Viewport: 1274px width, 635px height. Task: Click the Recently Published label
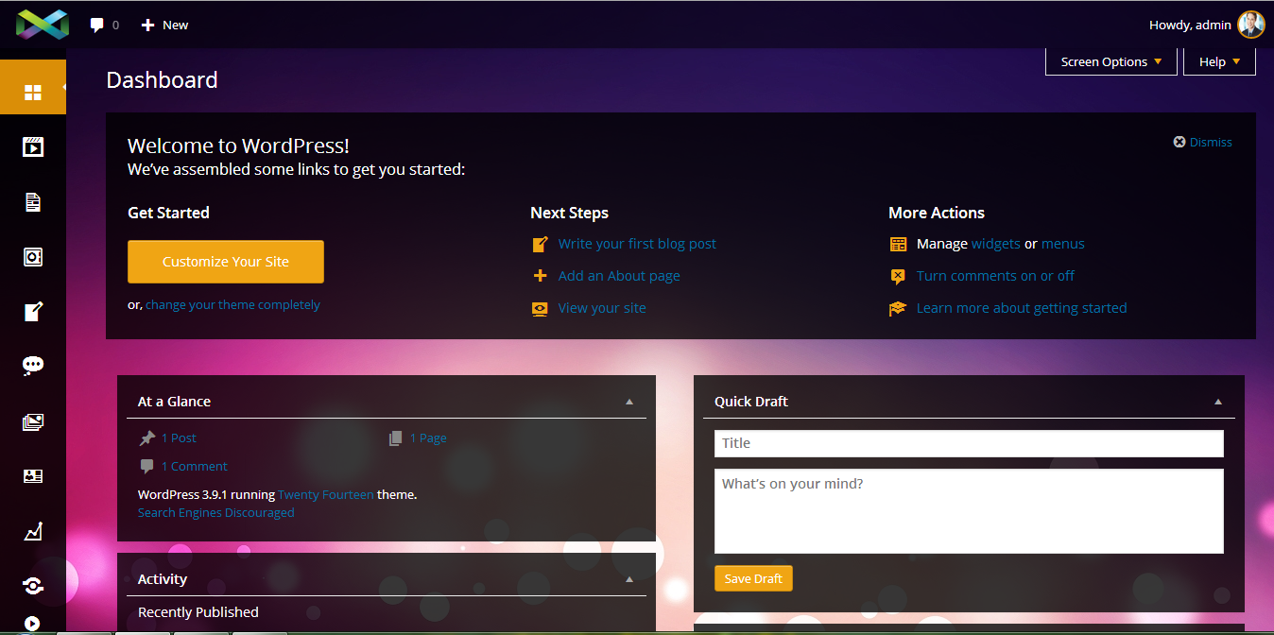click(x=198, y=612)
